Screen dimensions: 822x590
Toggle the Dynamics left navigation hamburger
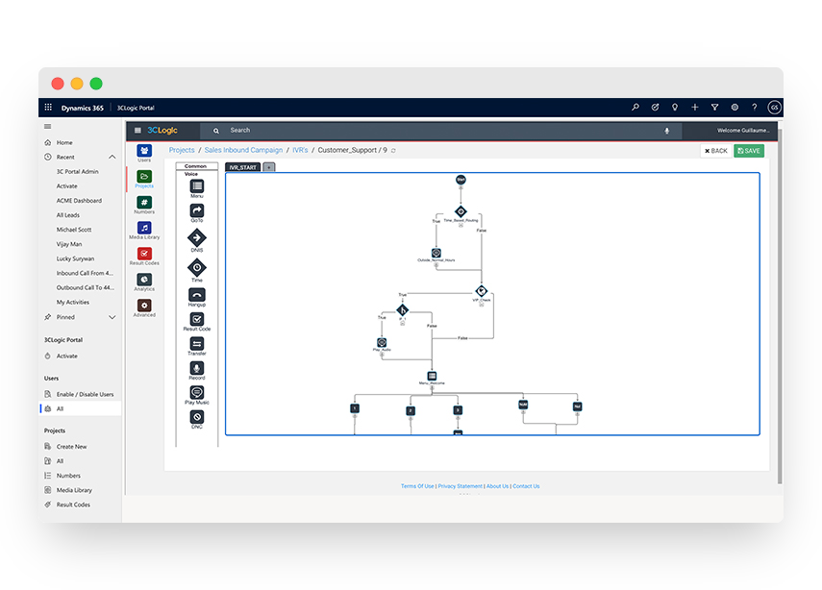[x=48, y=126]
